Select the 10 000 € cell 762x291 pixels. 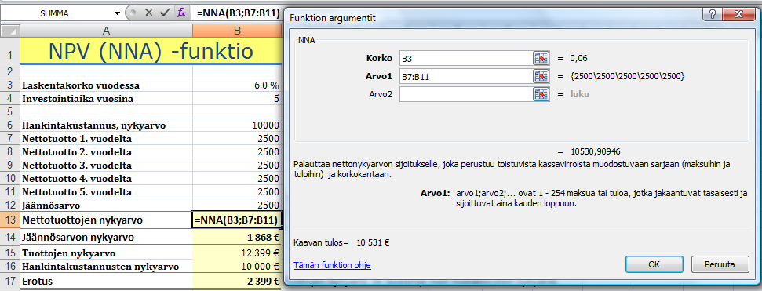237,267
